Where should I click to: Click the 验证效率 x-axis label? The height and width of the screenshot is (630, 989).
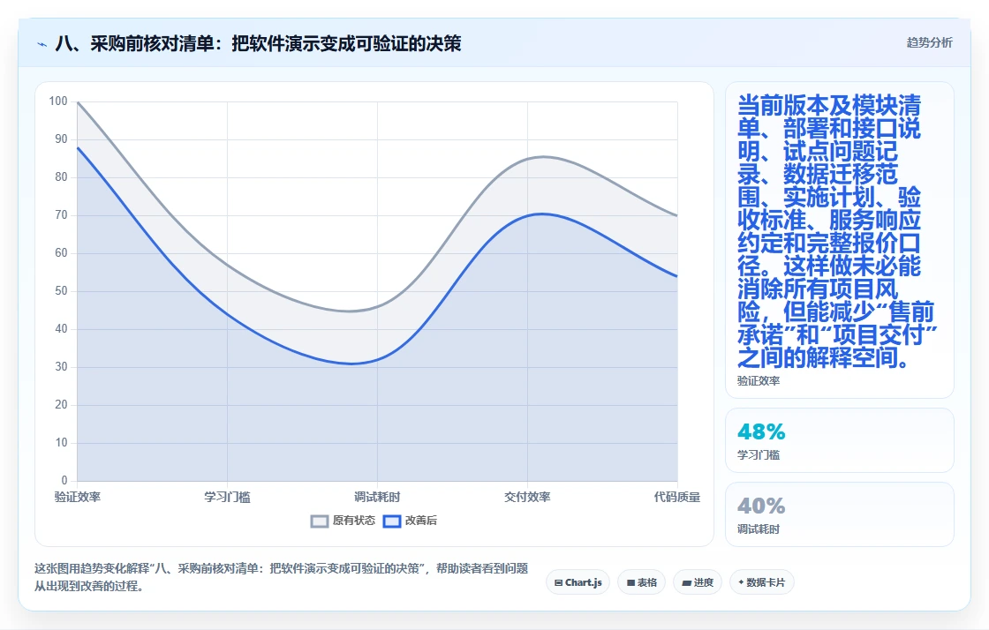pos(78,497)
